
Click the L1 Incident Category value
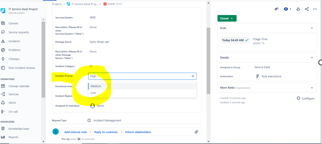(91, 66)
